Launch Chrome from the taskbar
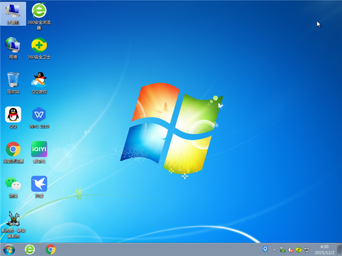 51,249
